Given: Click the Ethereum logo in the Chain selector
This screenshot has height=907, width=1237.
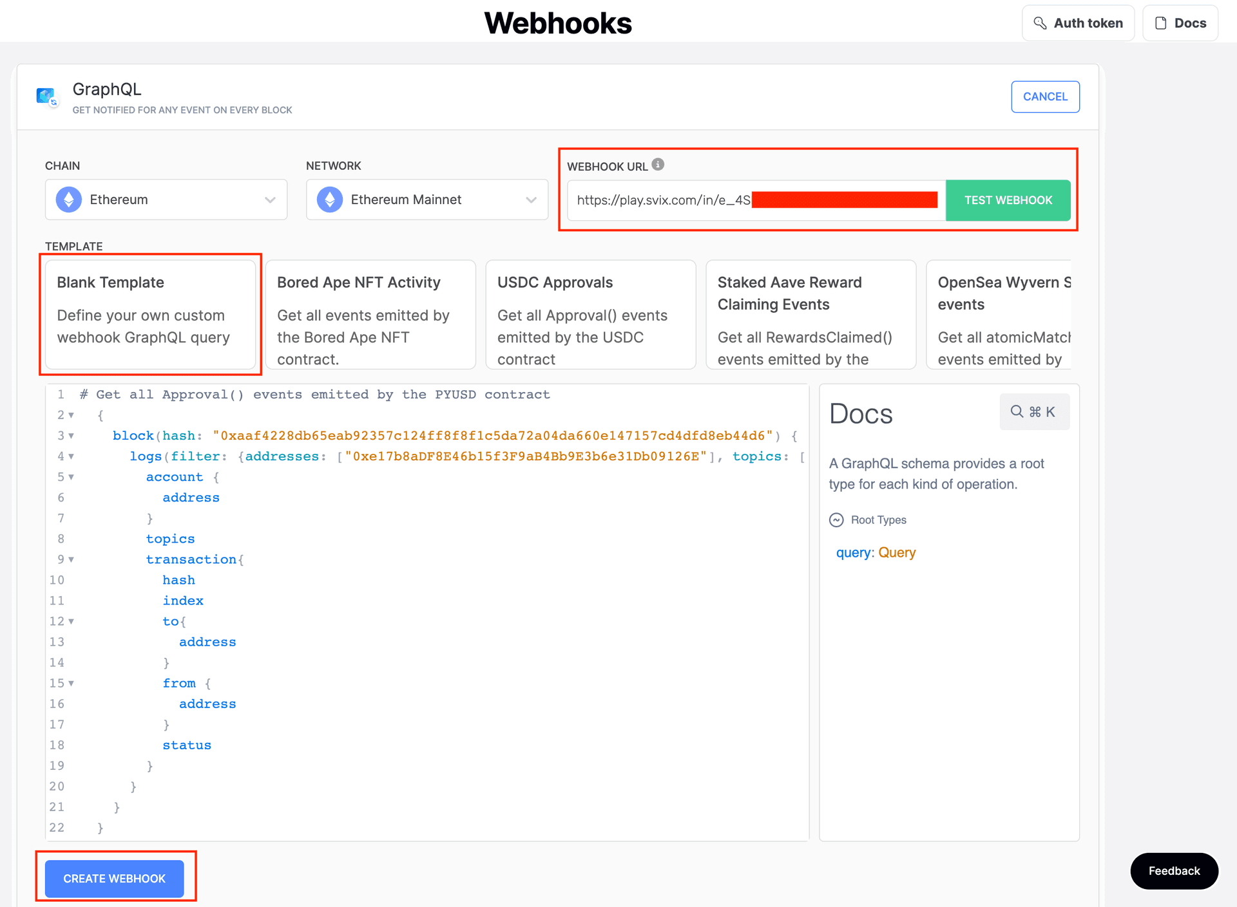Looking at the screenshot, I should [70, 200].
